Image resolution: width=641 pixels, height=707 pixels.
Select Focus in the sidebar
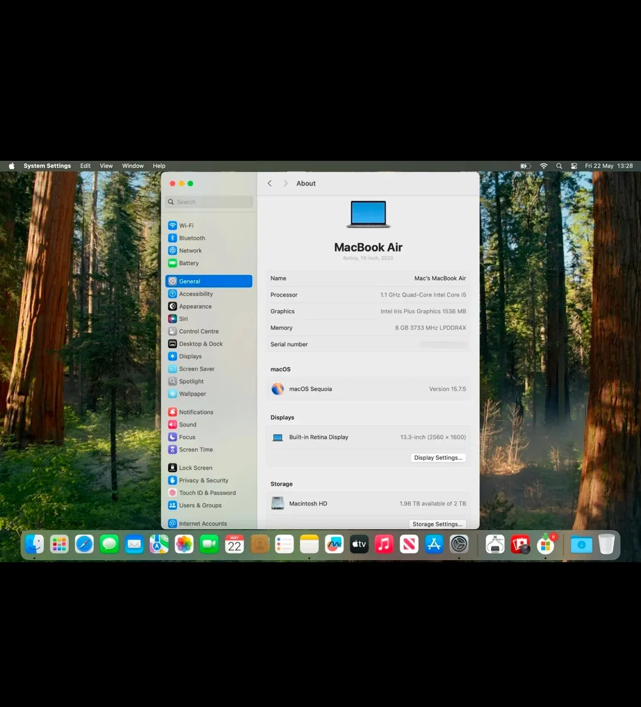[209, 437]
